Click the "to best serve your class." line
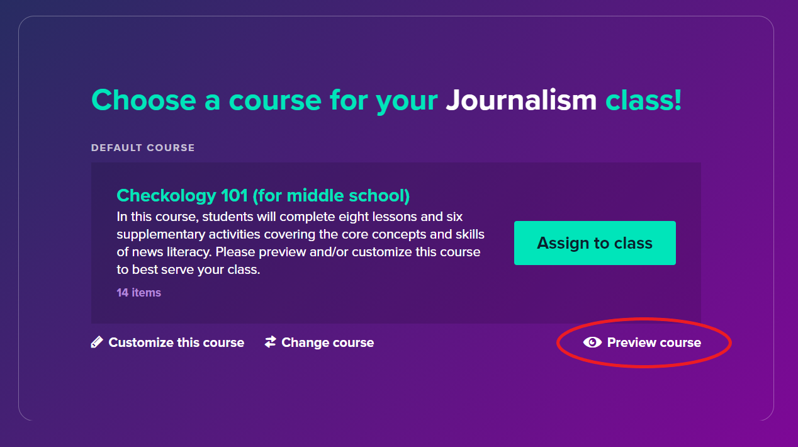Image resolution: width=798 pixels, height=447 pixels. point(188,270)
